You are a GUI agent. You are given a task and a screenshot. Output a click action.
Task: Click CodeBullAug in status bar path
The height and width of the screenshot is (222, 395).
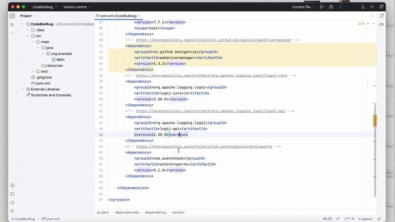click(x=23, y=219)
